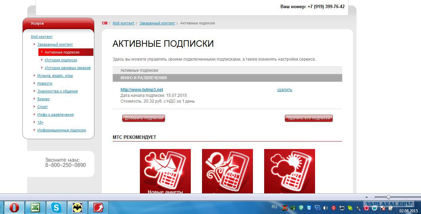Image resolution: width=421 pixels, height=214 pixels.
Task: Open Инфо и развлечения sidebar category
Action: pos(55,114)
